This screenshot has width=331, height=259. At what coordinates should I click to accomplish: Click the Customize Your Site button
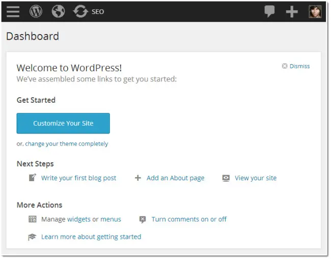pyautogui.click(x=63, y=123)
